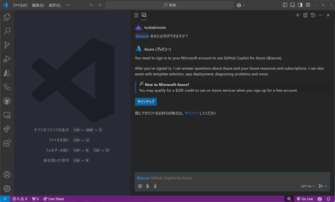
Task: Open the Accounts menu icon
Action: click(x=7, y=174)
